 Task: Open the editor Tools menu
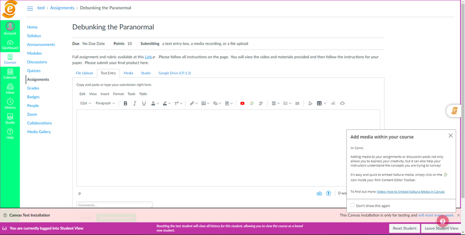click(131, 94)
